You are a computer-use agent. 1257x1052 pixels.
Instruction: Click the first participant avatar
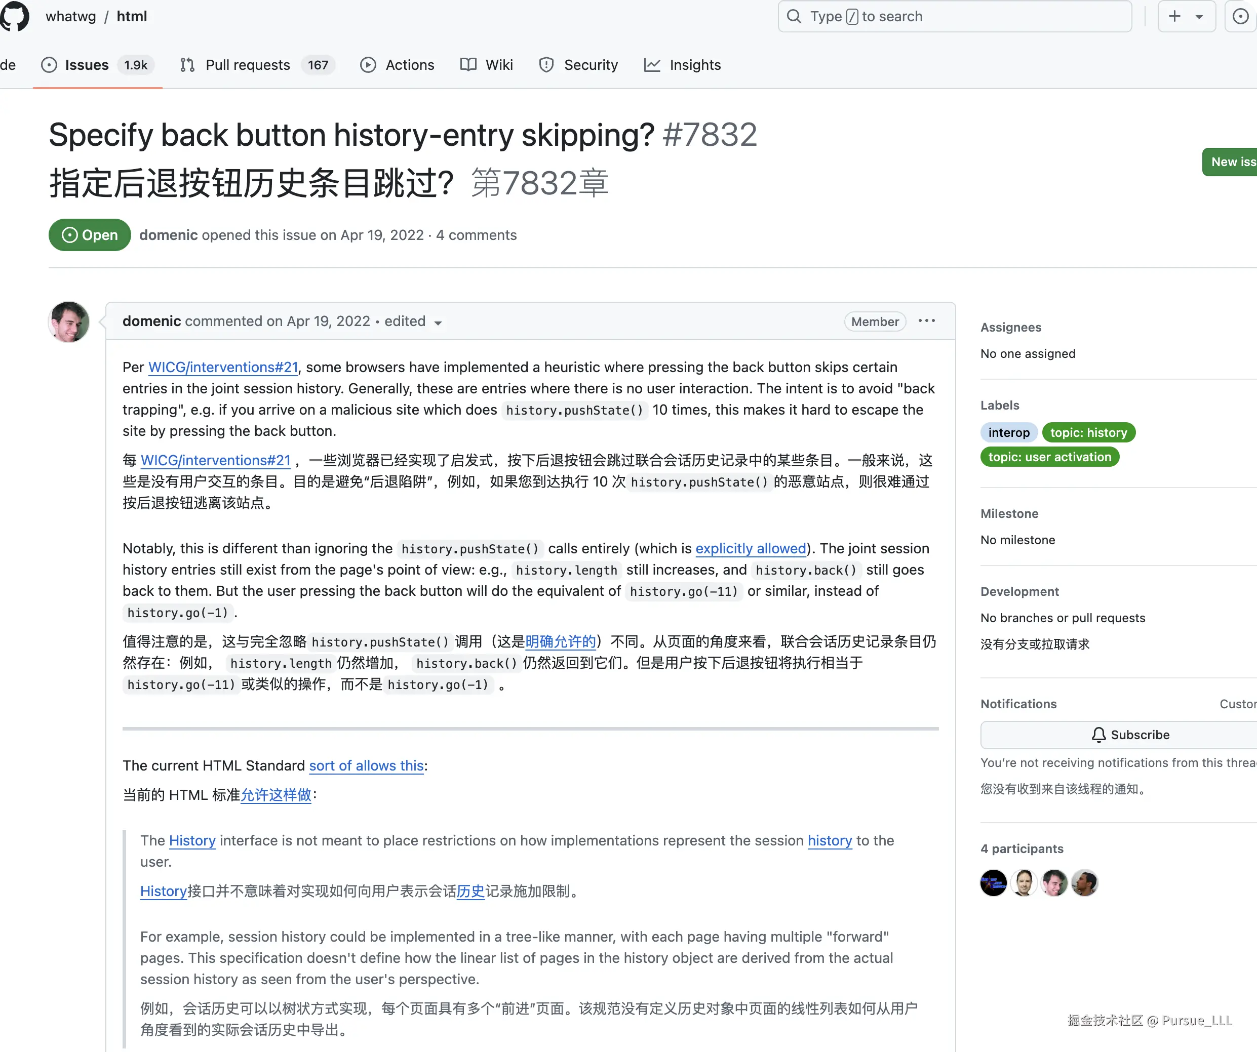(x=993, y=882)
